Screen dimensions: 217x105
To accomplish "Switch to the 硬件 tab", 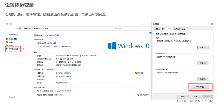I will click(x=164, y=29).
